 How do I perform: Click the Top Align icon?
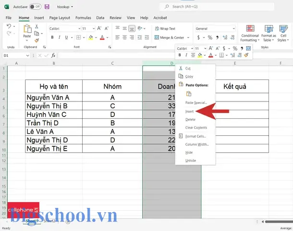[x=118, y=28]
